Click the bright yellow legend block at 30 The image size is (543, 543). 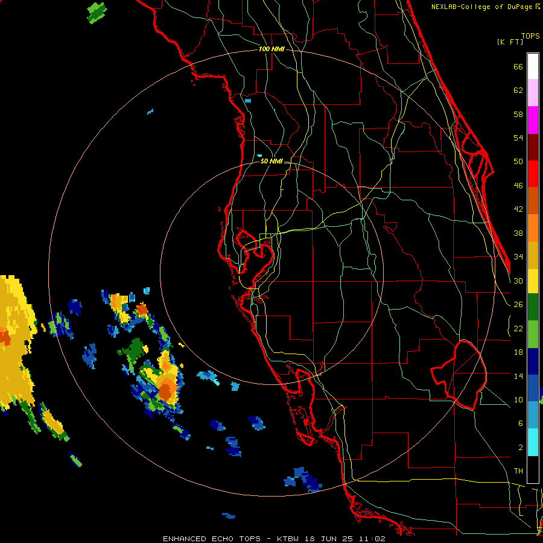pos(533,281)
